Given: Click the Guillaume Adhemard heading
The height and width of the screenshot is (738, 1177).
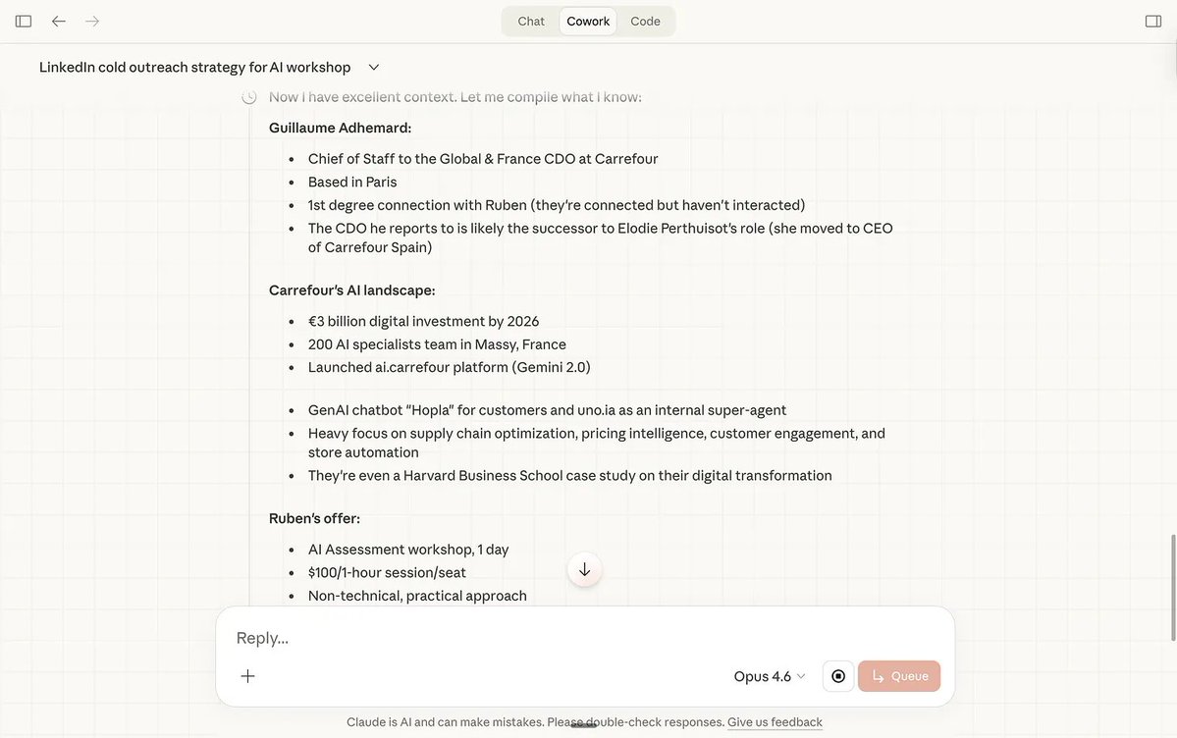Looking at the screenshot, I should click(x=343, y=126).
